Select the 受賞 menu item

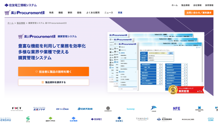[x=120, y=13]
